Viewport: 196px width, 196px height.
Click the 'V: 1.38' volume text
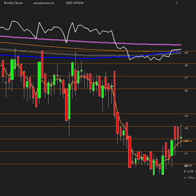pyautogui.click(x=189, y=171)
